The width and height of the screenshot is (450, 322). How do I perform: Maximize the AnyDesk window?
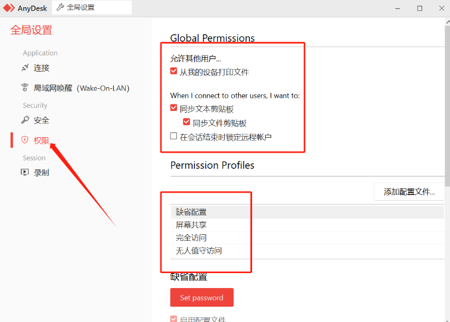tap(420, 8)
